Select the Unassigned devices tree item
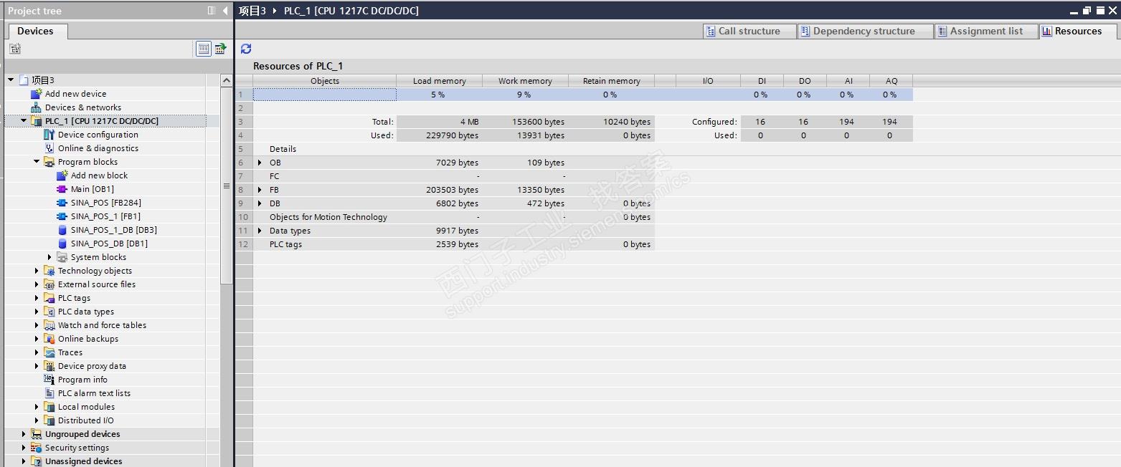The image size is (1121, 467). 84,461
